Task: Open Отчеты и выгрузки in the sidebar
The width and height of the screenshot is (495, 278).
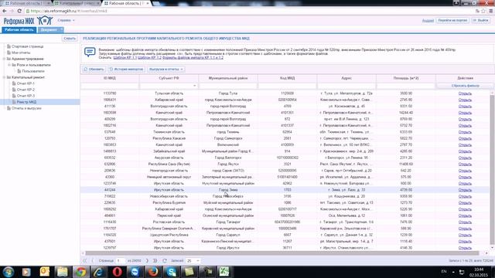Action: [26, 108]
